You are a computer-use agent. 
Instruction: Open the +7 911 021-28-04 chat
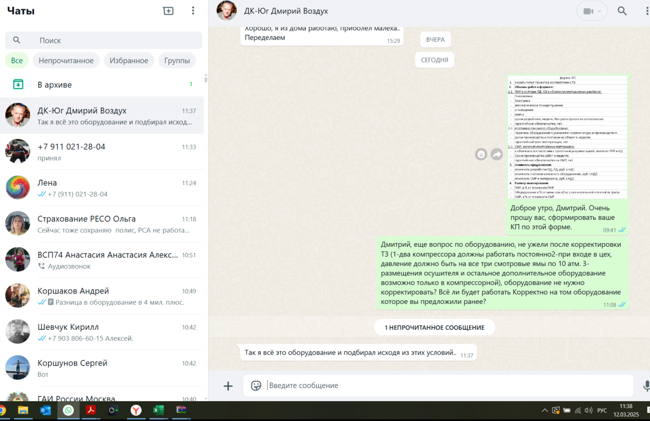[102, 152]
